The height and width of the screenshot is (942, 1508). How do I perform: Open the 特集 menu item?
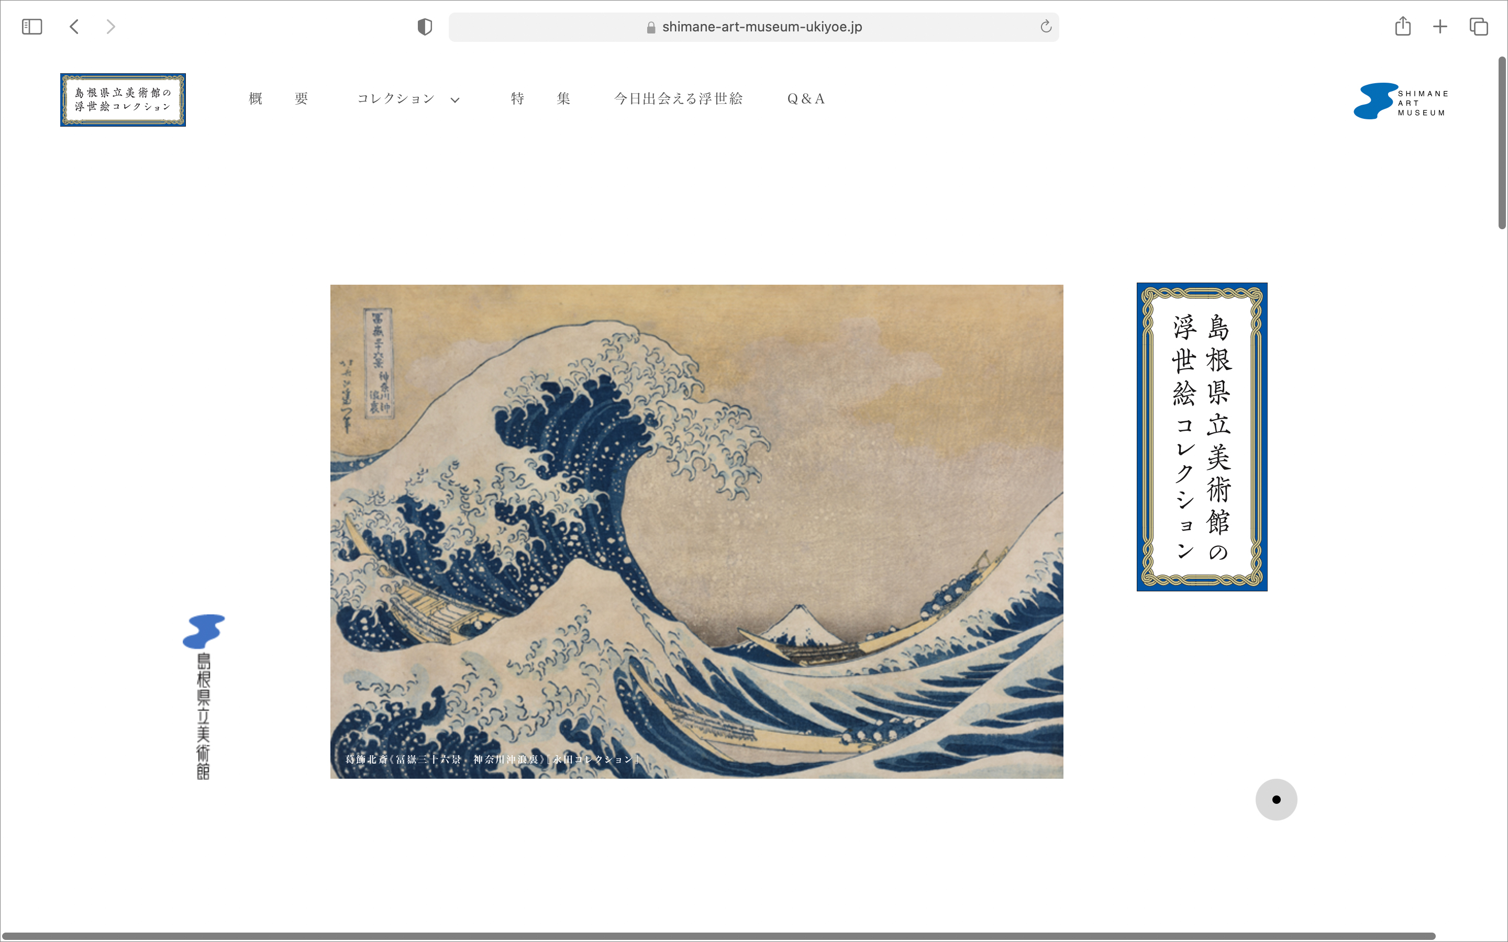tap(540, 98)
